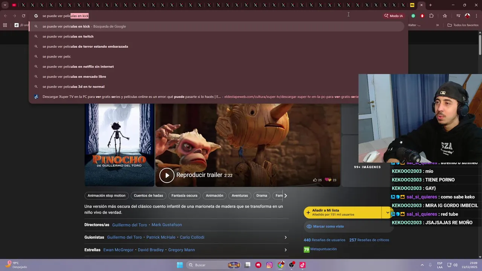Image resolution: width=482 pixels, height=271 pixels.
Task: Open the apps grid icon in bookmarks bar
Action: tap(5, 25)
